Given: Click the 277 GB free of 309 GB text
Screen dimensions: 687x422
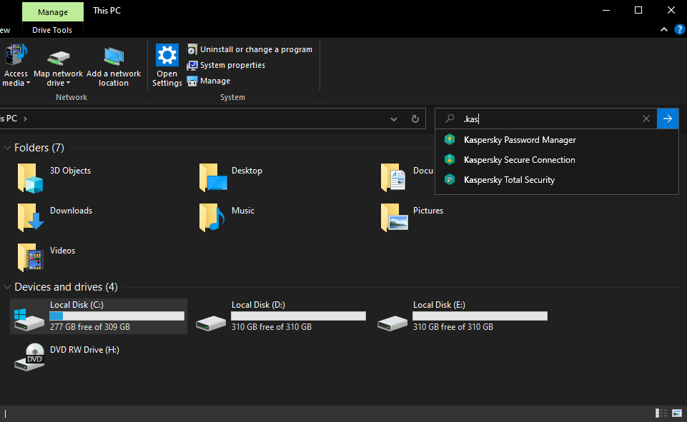Looking at the screenshot, I should click(x=90, y=327).
